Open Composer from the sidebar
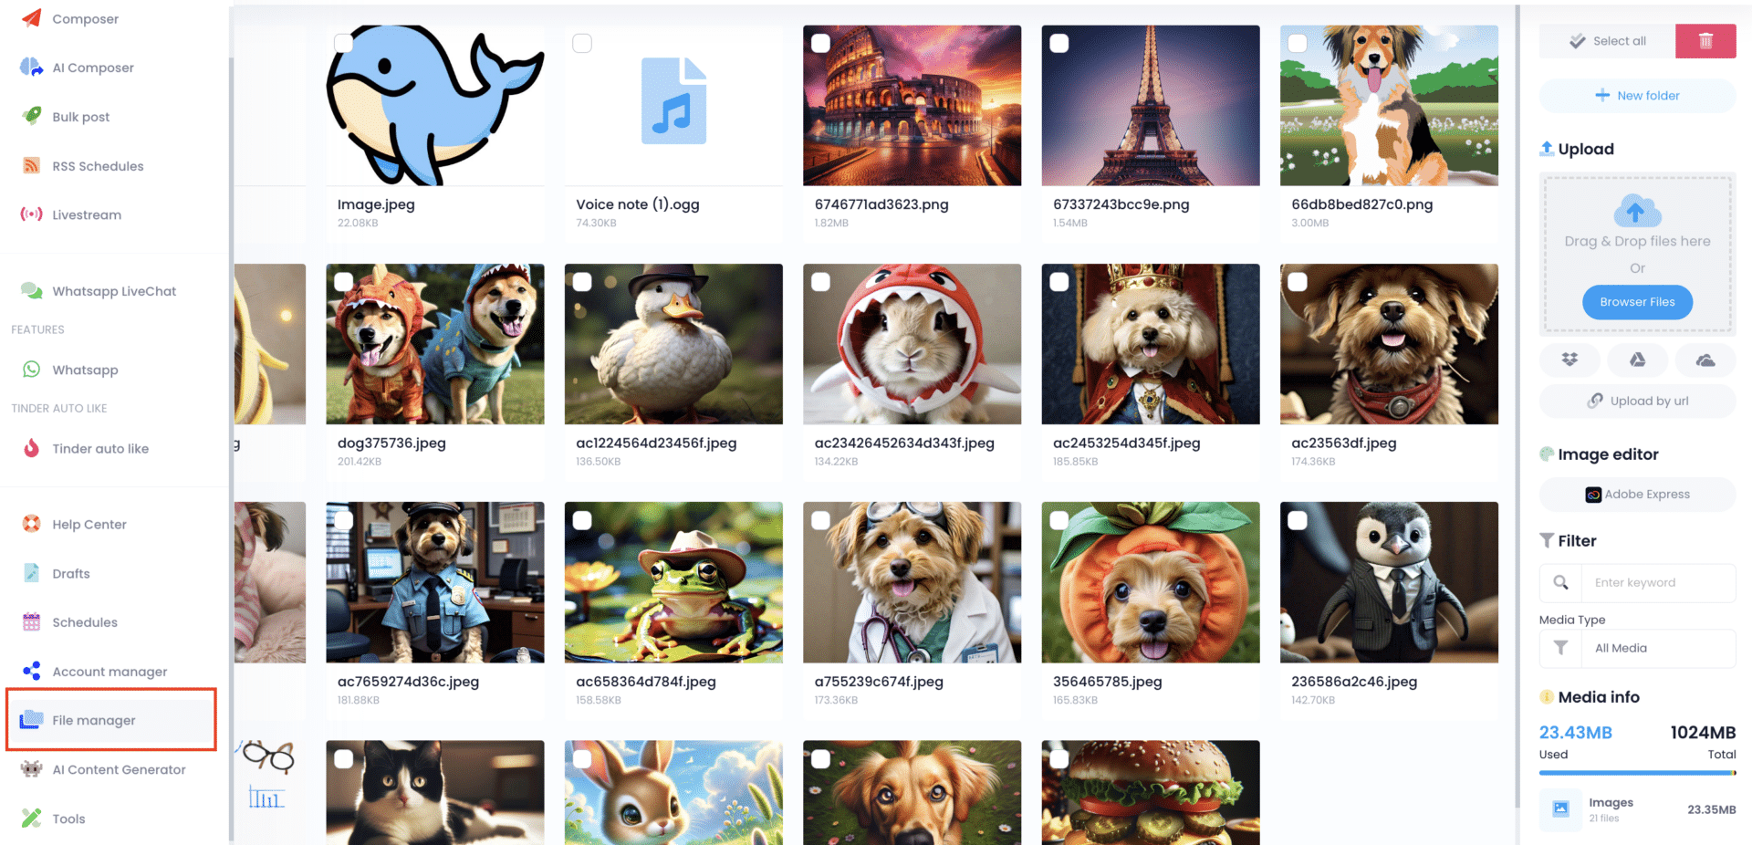 [x=85, y=18]
